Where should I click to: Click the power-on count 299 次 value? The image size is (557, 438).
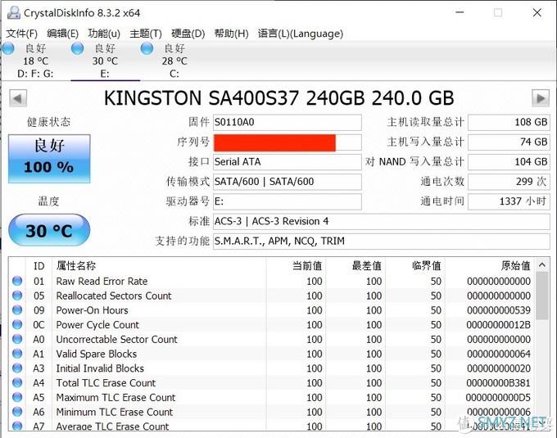tap(509, 182)
